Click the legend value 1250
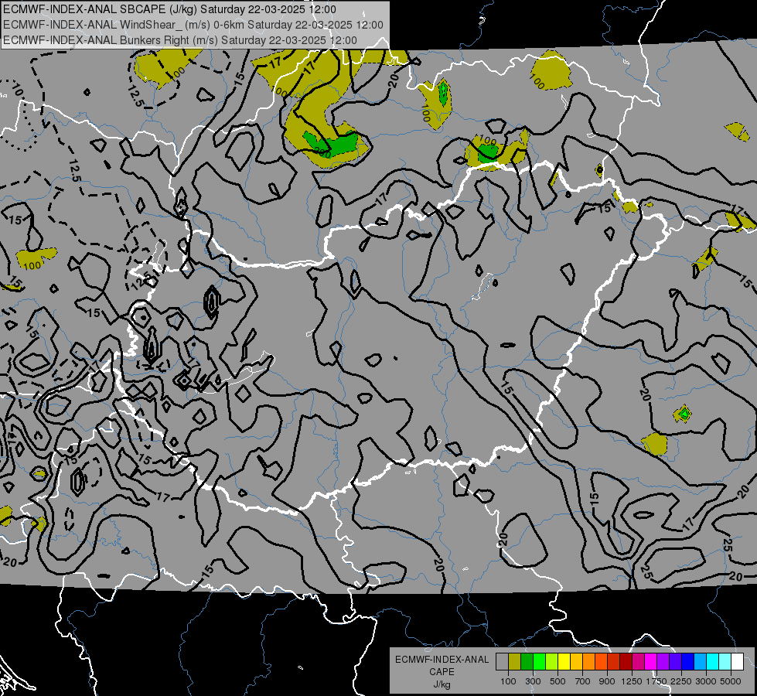This screenshot has height=696, width=757. pos(632,681)
